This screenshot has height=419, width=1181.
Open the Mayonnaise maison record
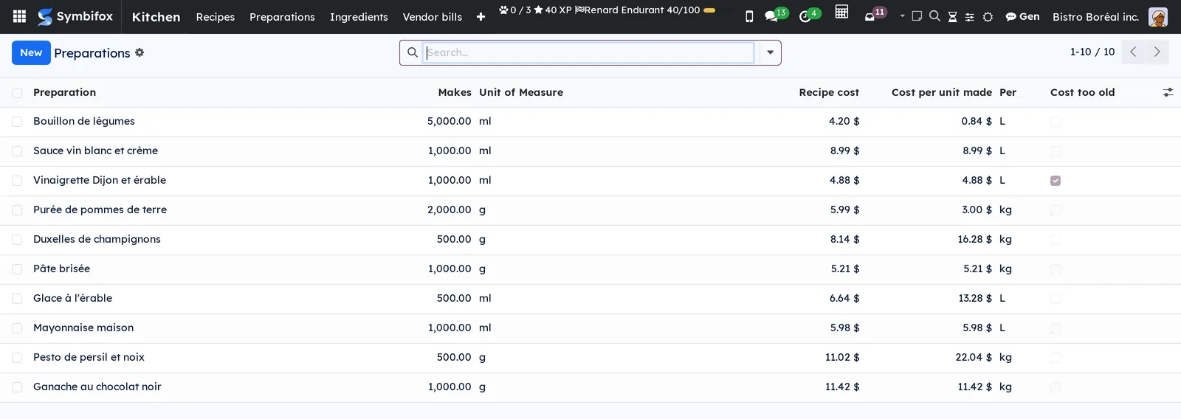83,328
